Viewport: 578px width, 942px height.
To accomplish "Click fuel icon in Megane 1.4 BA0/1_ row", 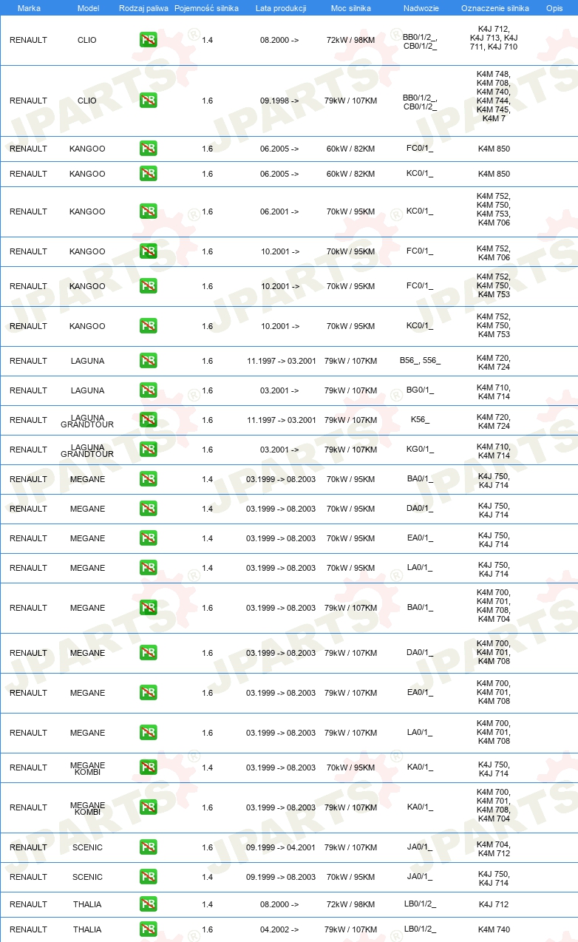I will tap(148, 479).
